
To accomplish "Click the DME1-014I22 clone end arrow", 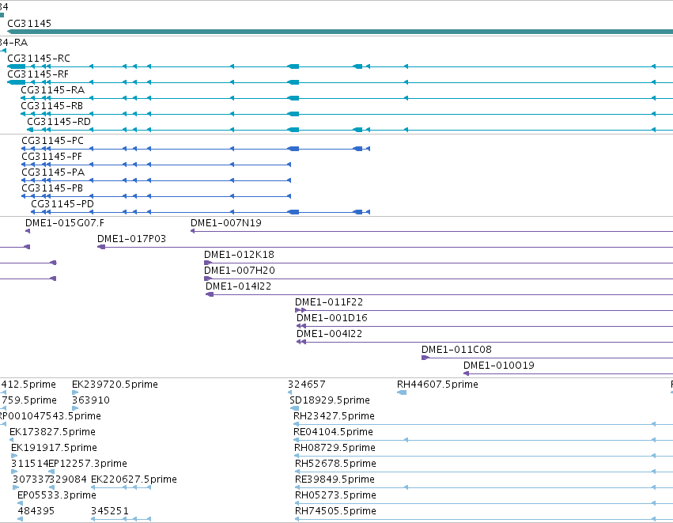I will tap(210, 294).
